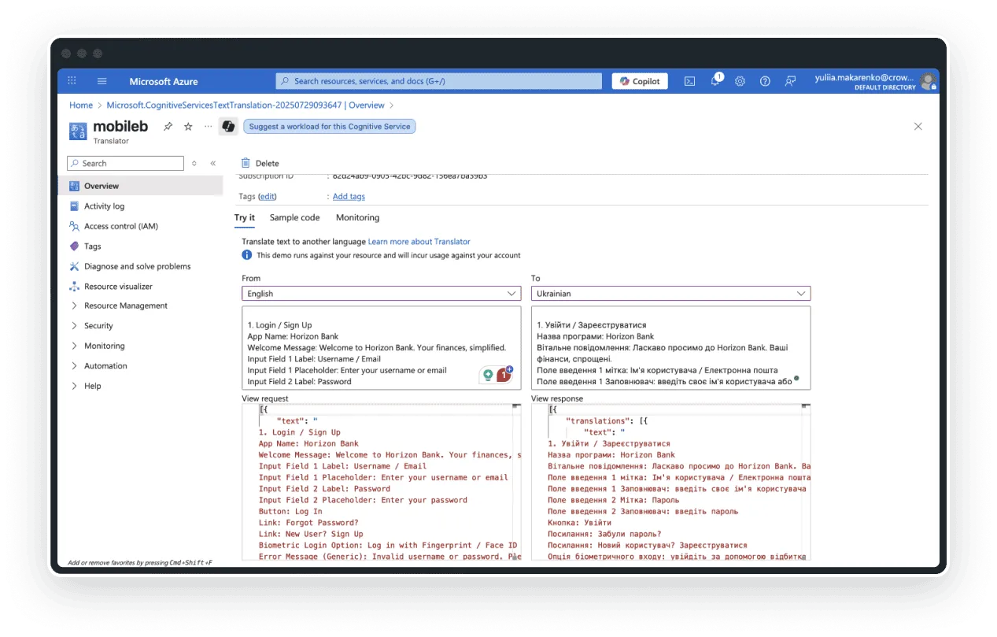Switch to the Sample code tab

click(x=294, y=217)
